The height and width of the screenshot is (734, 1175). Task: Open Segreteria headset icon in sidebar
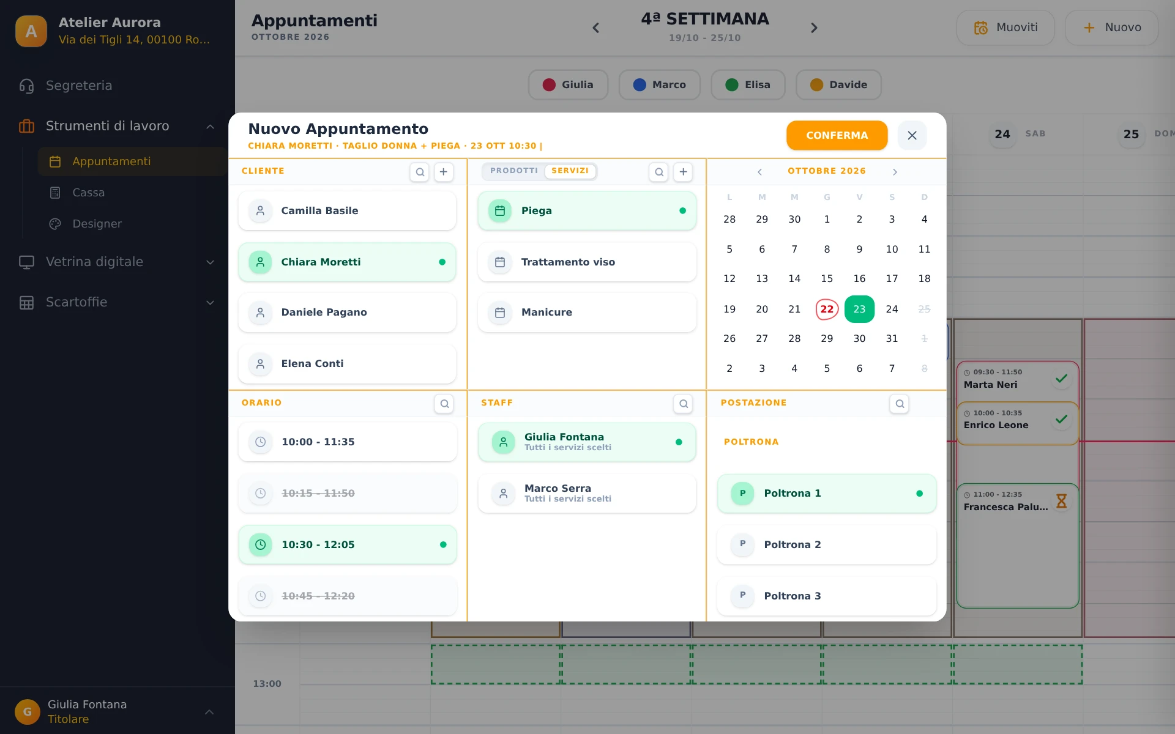26,86
